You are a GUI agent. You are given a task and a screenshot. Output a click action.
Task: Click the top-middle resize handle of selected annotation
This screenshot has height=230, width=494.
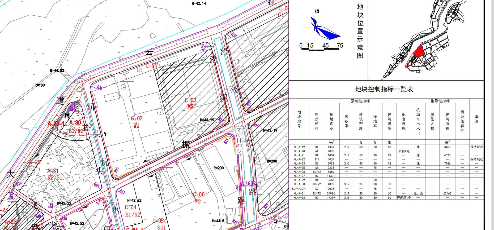point(215,125)
